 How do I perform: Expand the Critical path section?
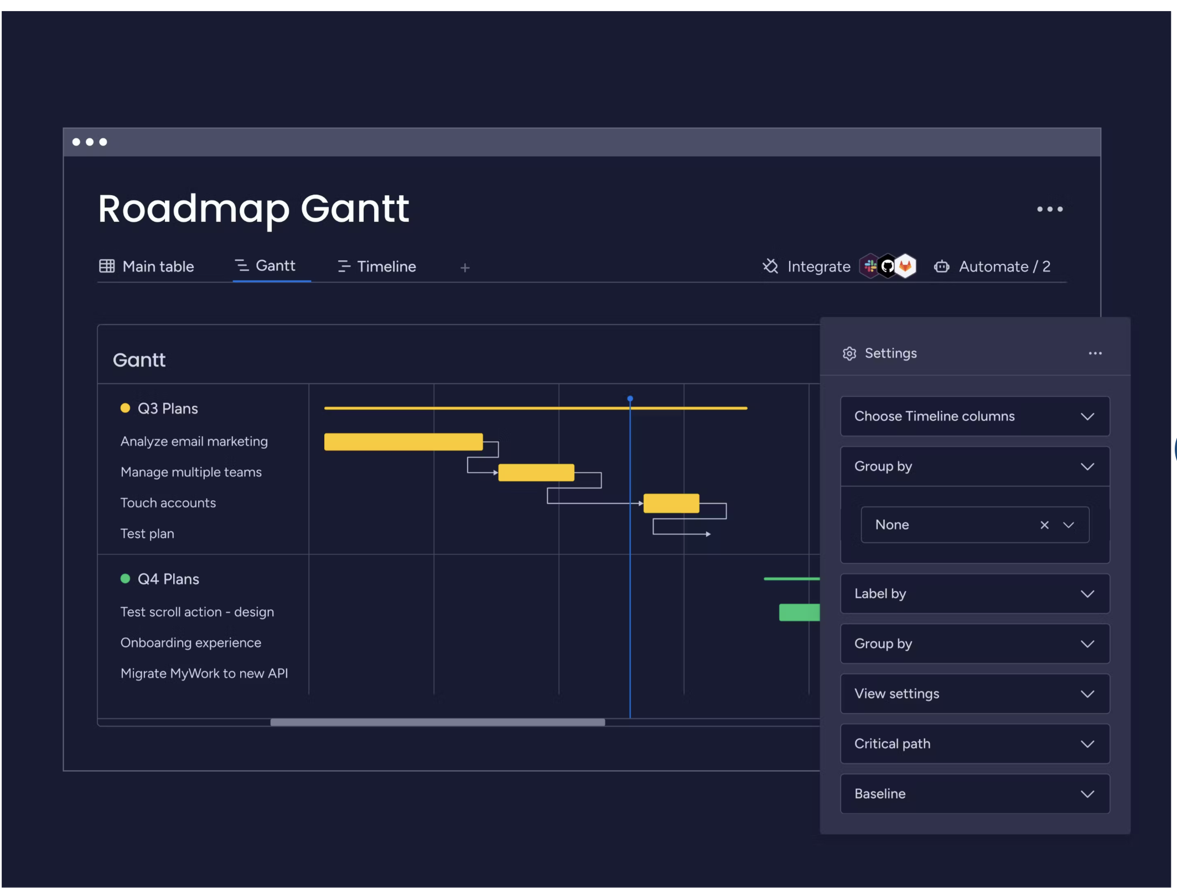975,744
